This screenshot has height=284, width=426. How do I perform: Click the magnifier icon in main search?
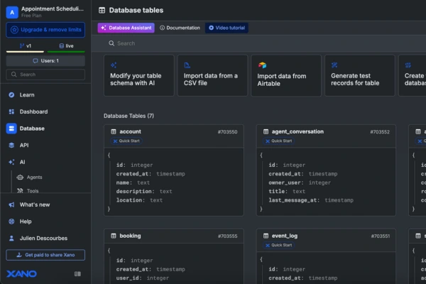click(x=111, y=43)
